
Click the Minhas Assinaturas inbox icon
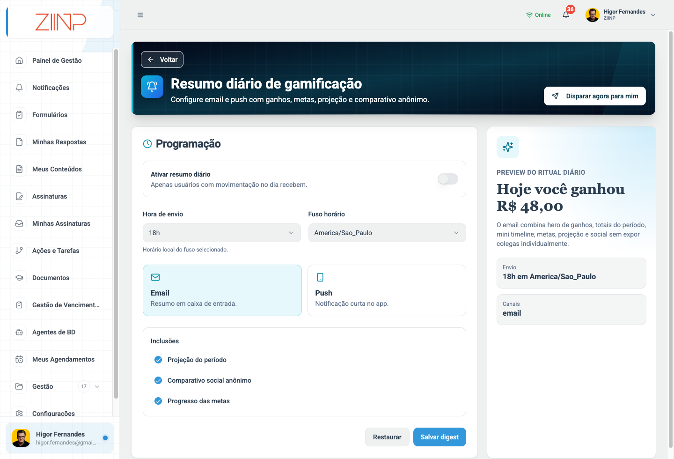pos(19,223)
